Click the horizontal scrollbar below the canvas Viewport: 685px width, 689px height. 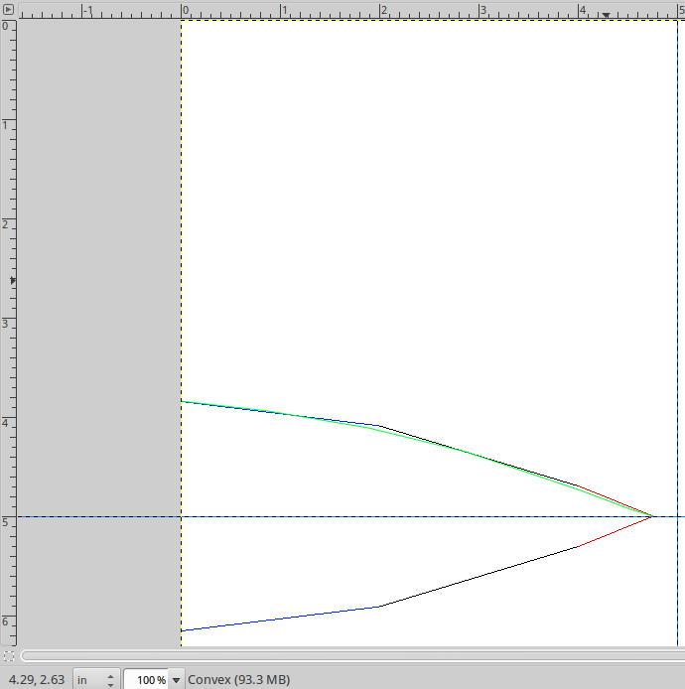click(x=347, y=655)
